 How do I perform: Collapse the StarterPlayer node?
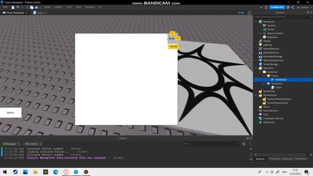(256, 95)
